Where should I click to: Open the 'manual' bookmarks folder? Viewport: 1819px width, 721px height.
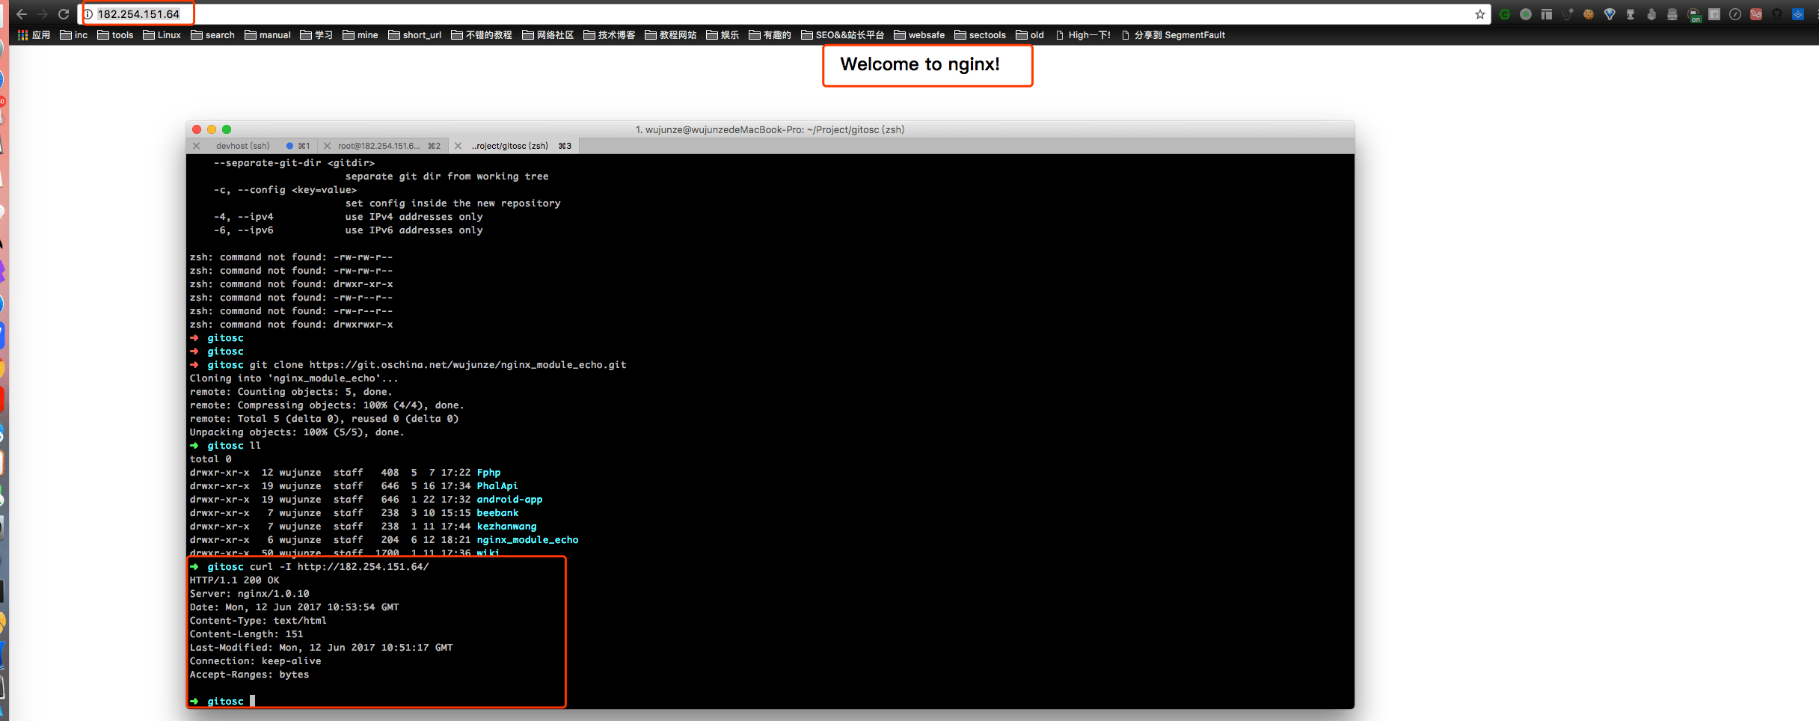coord(268,35)
